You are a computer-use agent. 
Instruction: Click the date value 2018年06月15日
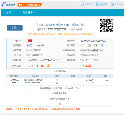coord(34,50)
